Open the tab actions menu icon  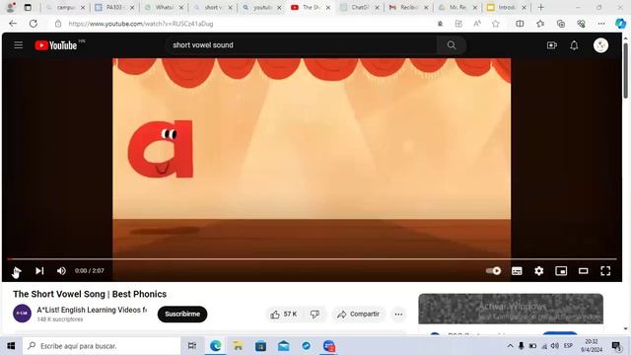(x=28, y=7)
